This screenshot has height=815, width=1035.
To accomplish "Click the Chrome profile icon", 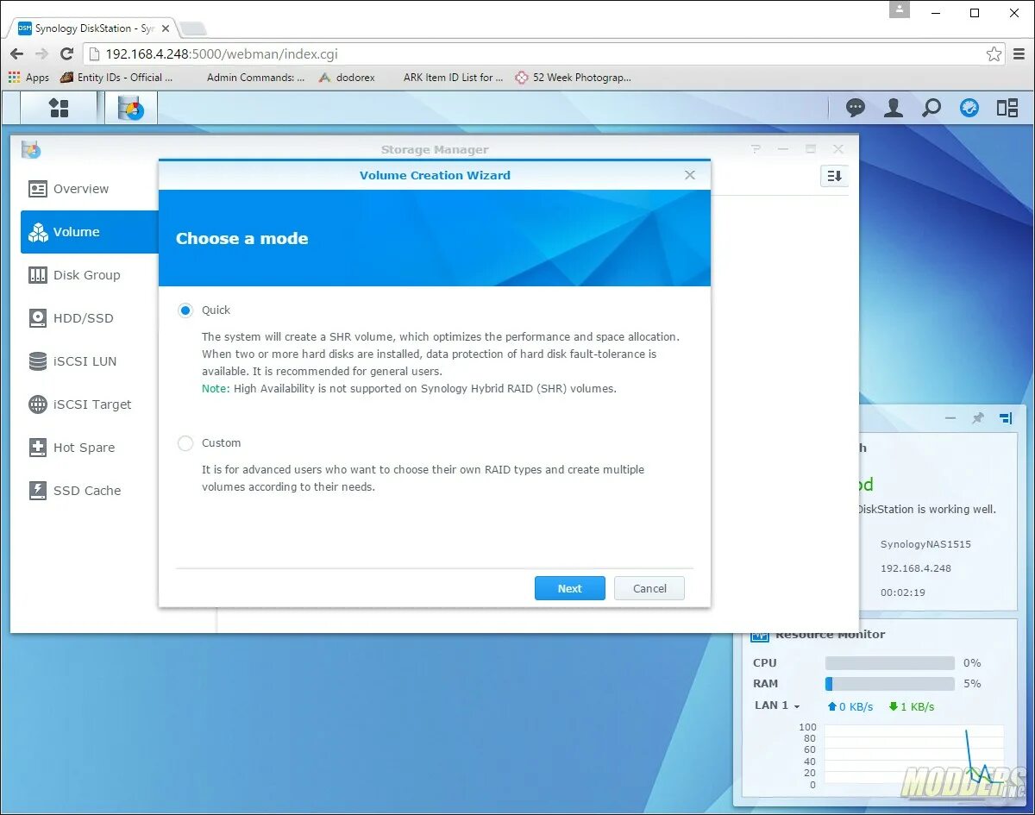I will (900, 9).
